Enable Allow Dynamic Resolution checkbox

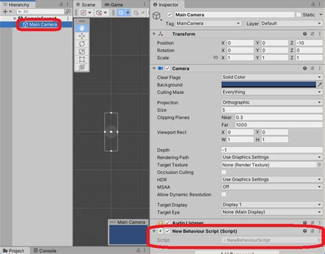[x=224, y=194]
